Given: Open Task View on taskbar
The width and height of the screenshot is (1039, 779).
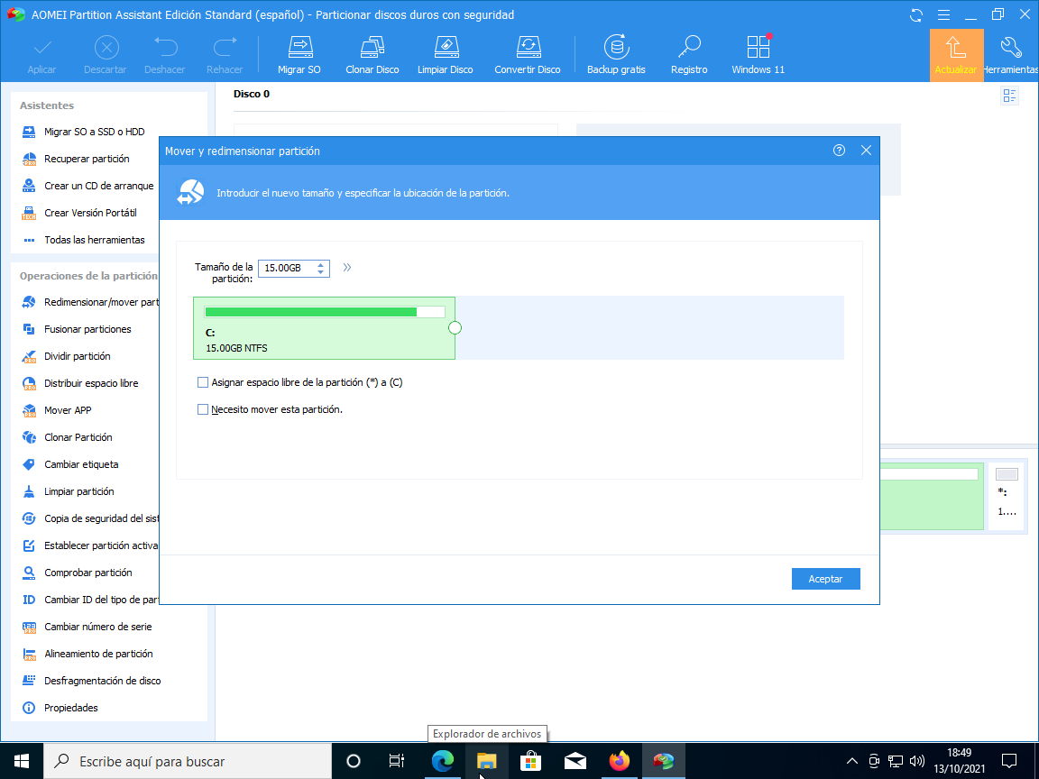Looking at the screenshot, I should click(396, 761).
